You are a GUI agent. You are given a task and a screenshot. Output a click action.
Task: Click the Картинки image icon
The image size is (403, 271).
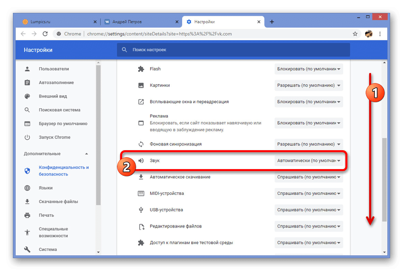pos(141,85)
